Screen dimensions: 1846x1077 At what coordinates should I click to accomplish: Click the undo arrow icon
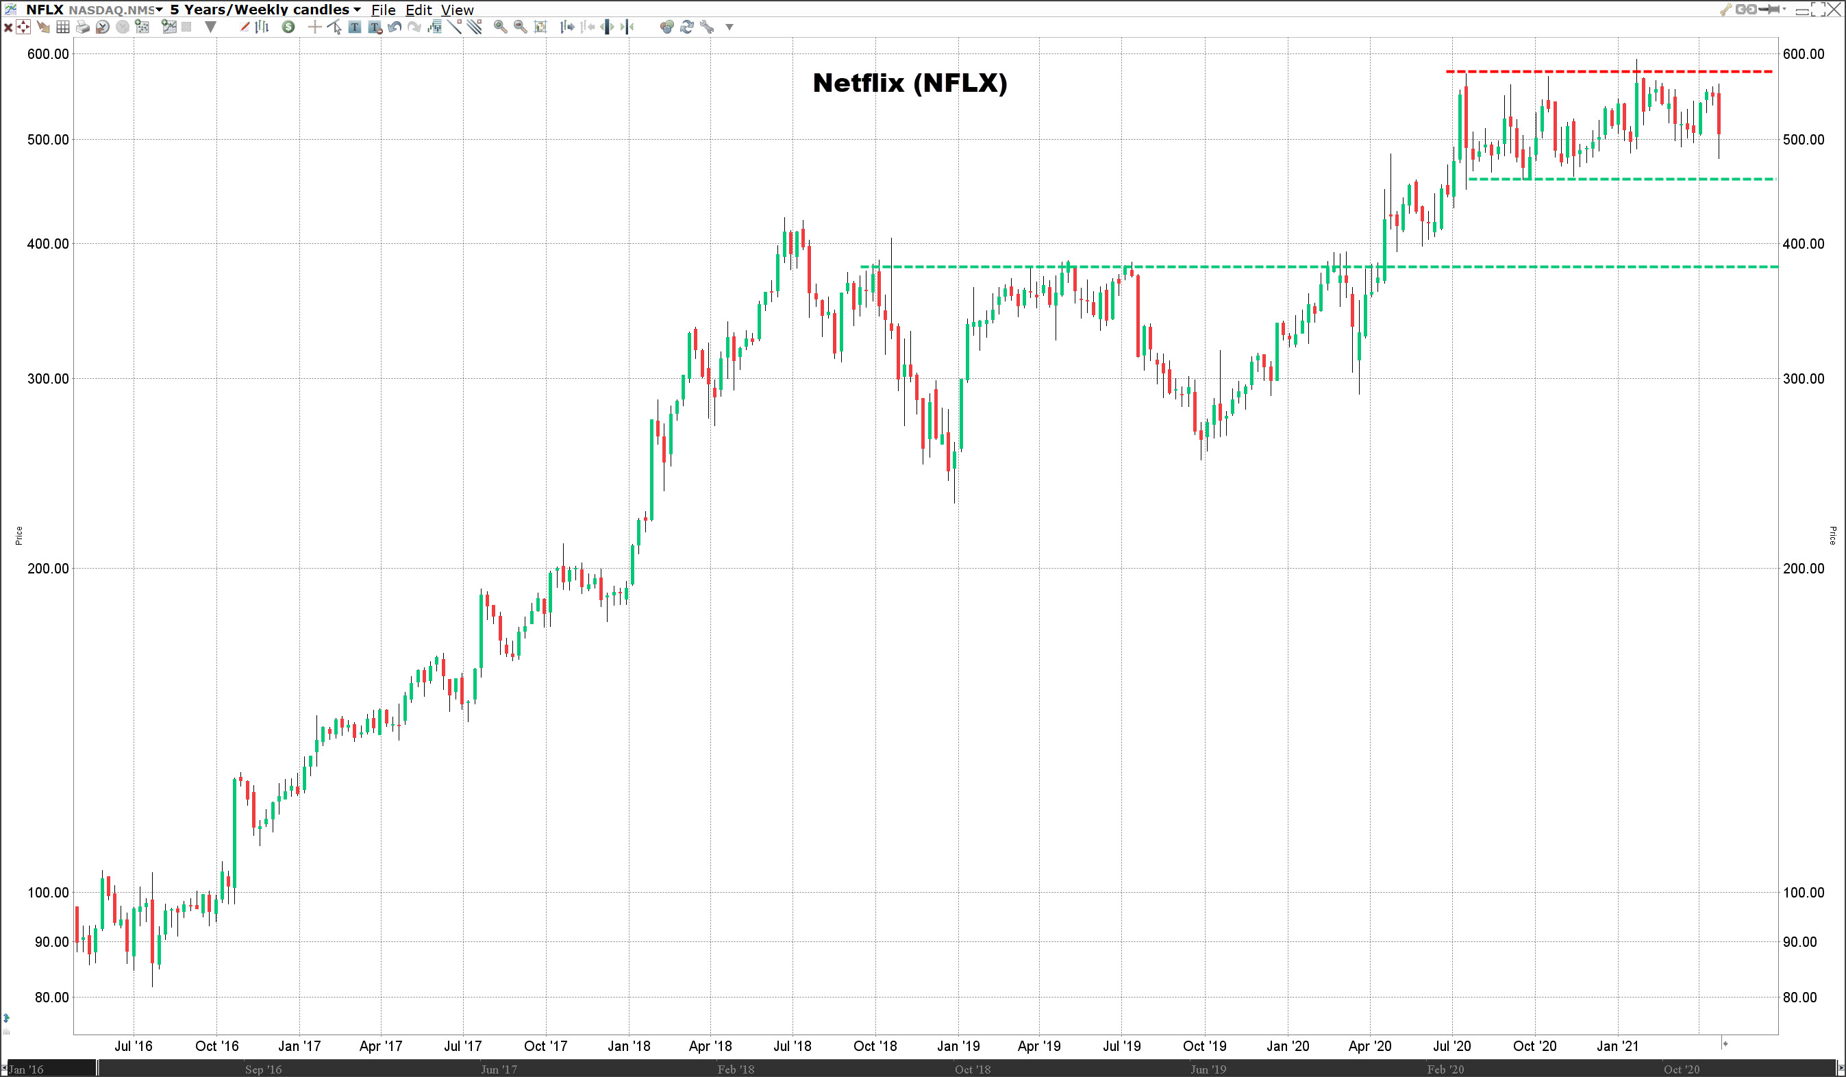click(395, 27)
